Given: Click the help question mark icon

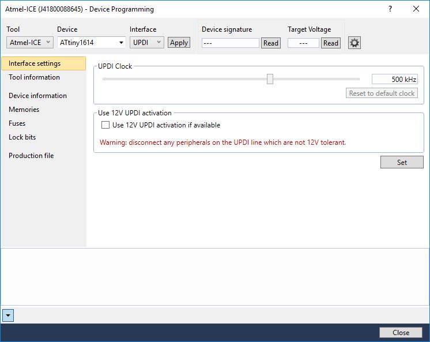Looking at the screenshot, I should (390, 9).
